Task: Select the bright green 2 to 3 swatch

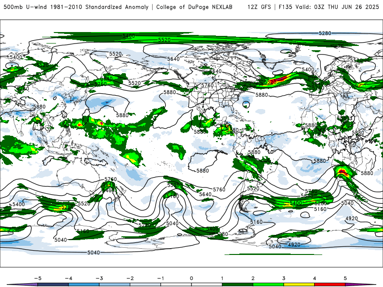Action: 269,285
